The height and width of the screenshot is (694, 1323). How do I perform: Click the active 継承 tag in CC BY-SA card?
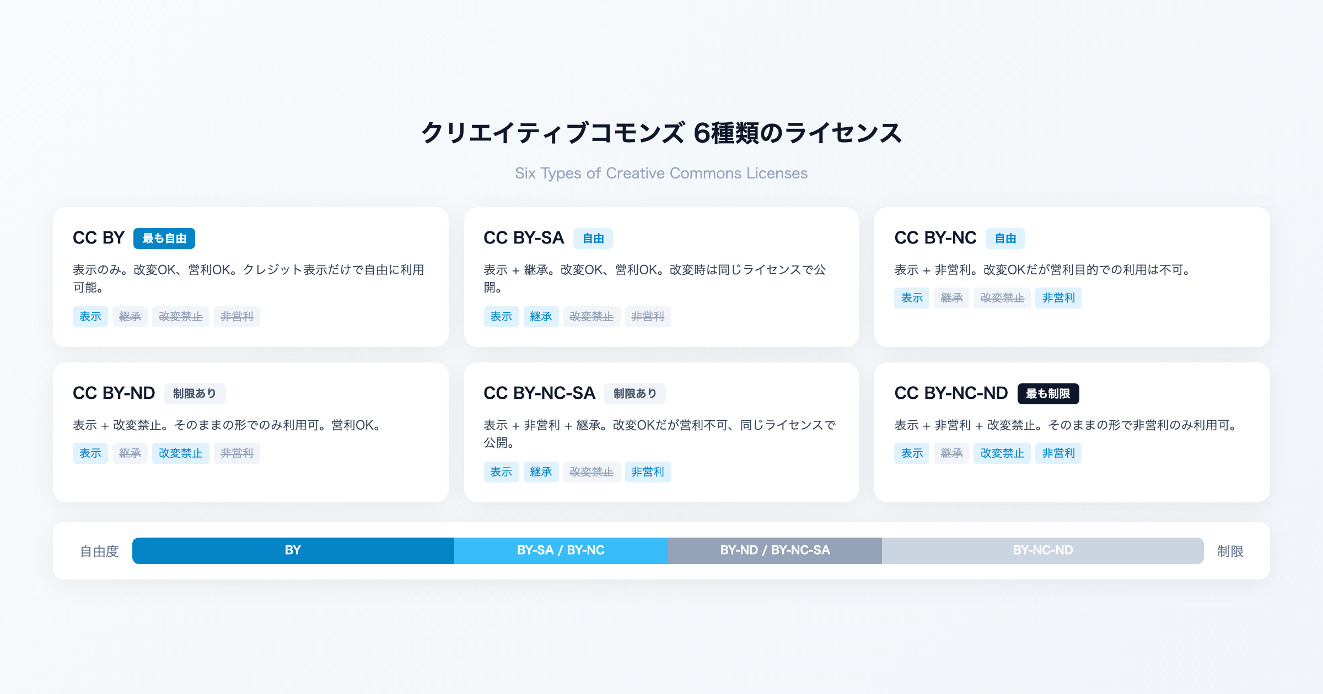point(541,317)
